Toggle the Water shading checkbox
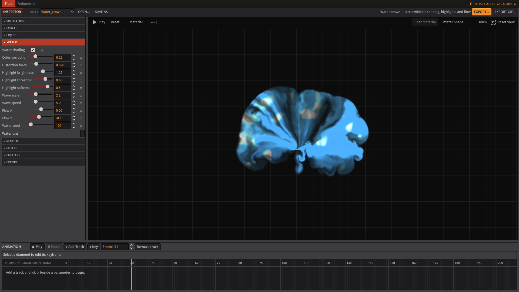Image resolution: width=519 pixels, height=292 pixels. [x=33, y=50]
